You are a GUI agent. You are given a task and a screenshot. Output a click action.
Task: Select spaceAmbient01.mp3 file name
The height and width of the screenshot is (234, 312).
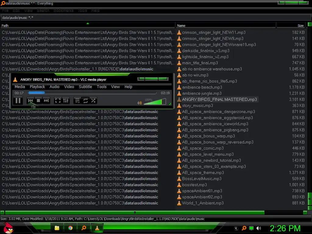202,191
